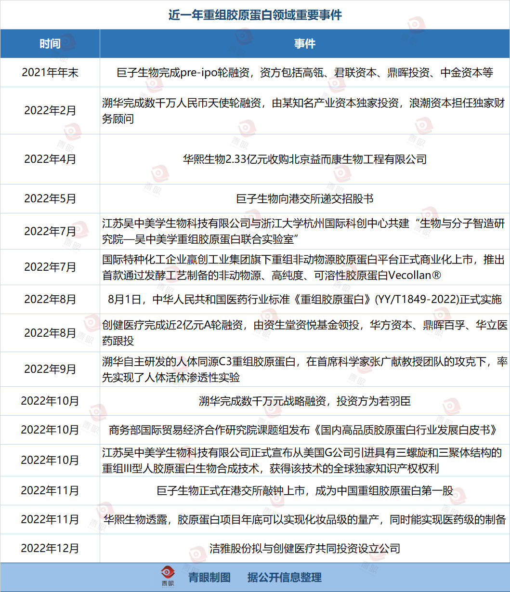Click the event mentioning Vecollan®
Viewport: 510px width, 592px height.
coord(305,267)
